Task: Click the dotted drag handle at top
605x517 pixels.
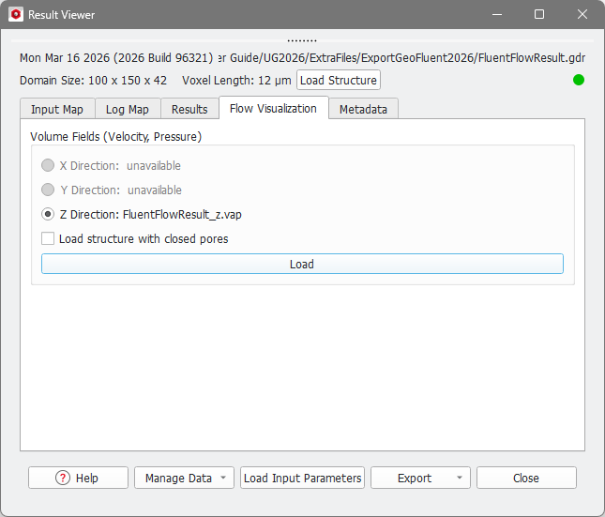Action: pyautogui.click(x=302, y=40)
